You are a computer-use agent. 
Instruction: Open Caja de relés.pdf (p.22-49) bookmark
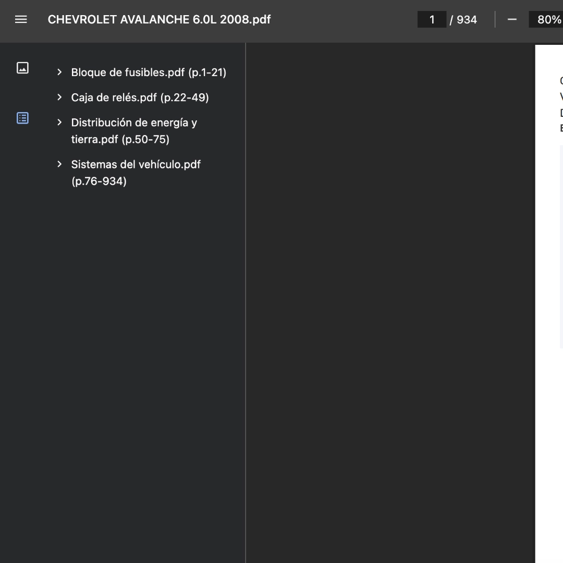click(x=140, y=97)
